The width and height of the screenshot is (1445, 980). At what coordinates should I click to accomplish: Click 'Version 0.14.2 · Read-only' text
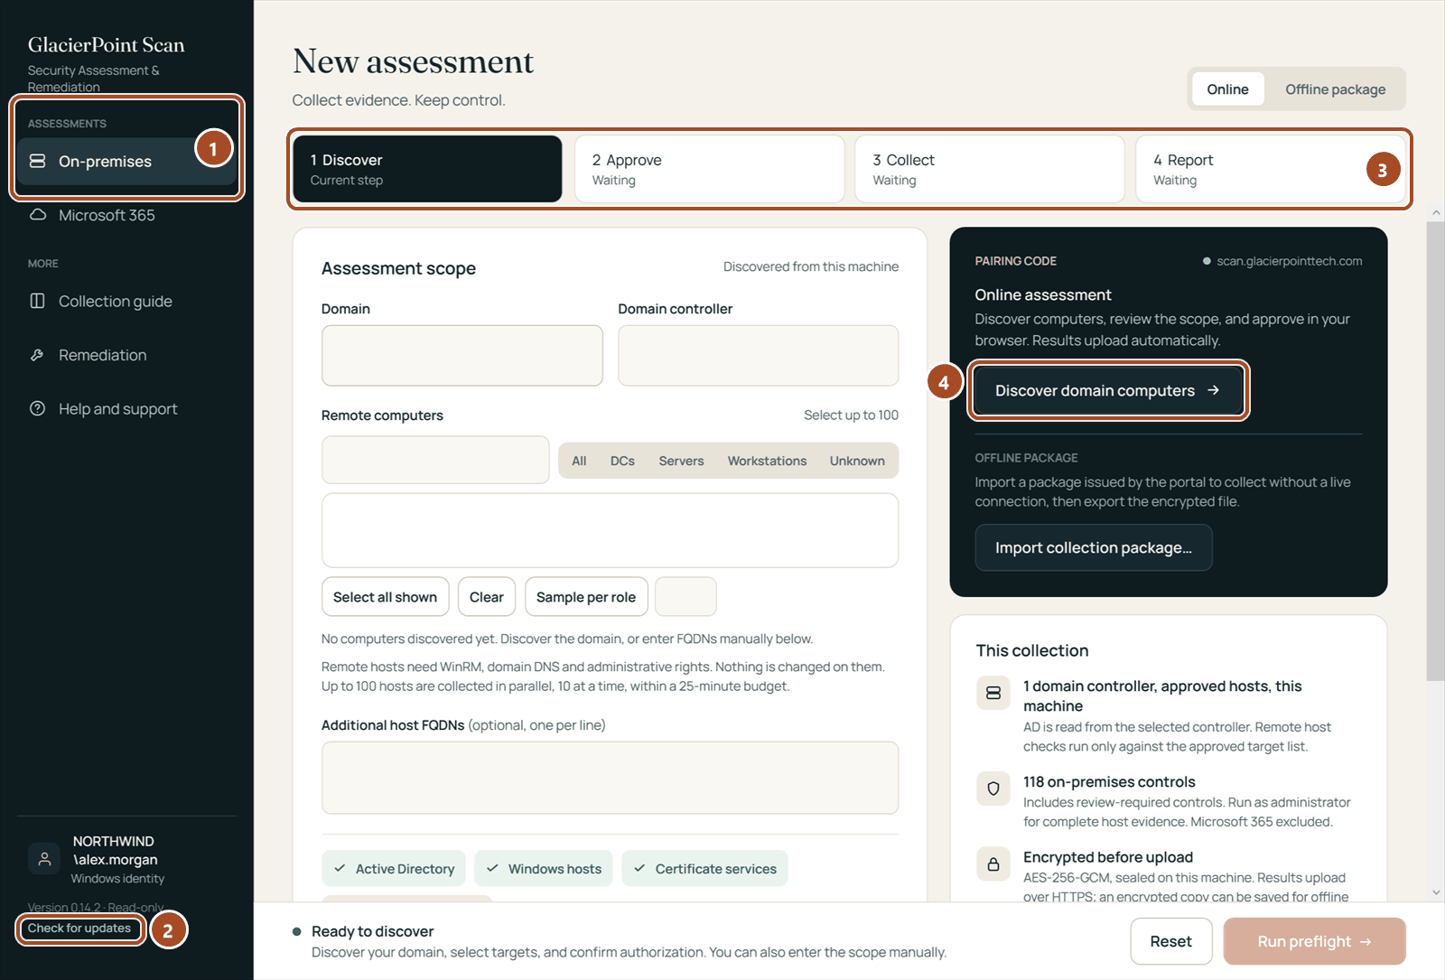click(x=96, y=908)
